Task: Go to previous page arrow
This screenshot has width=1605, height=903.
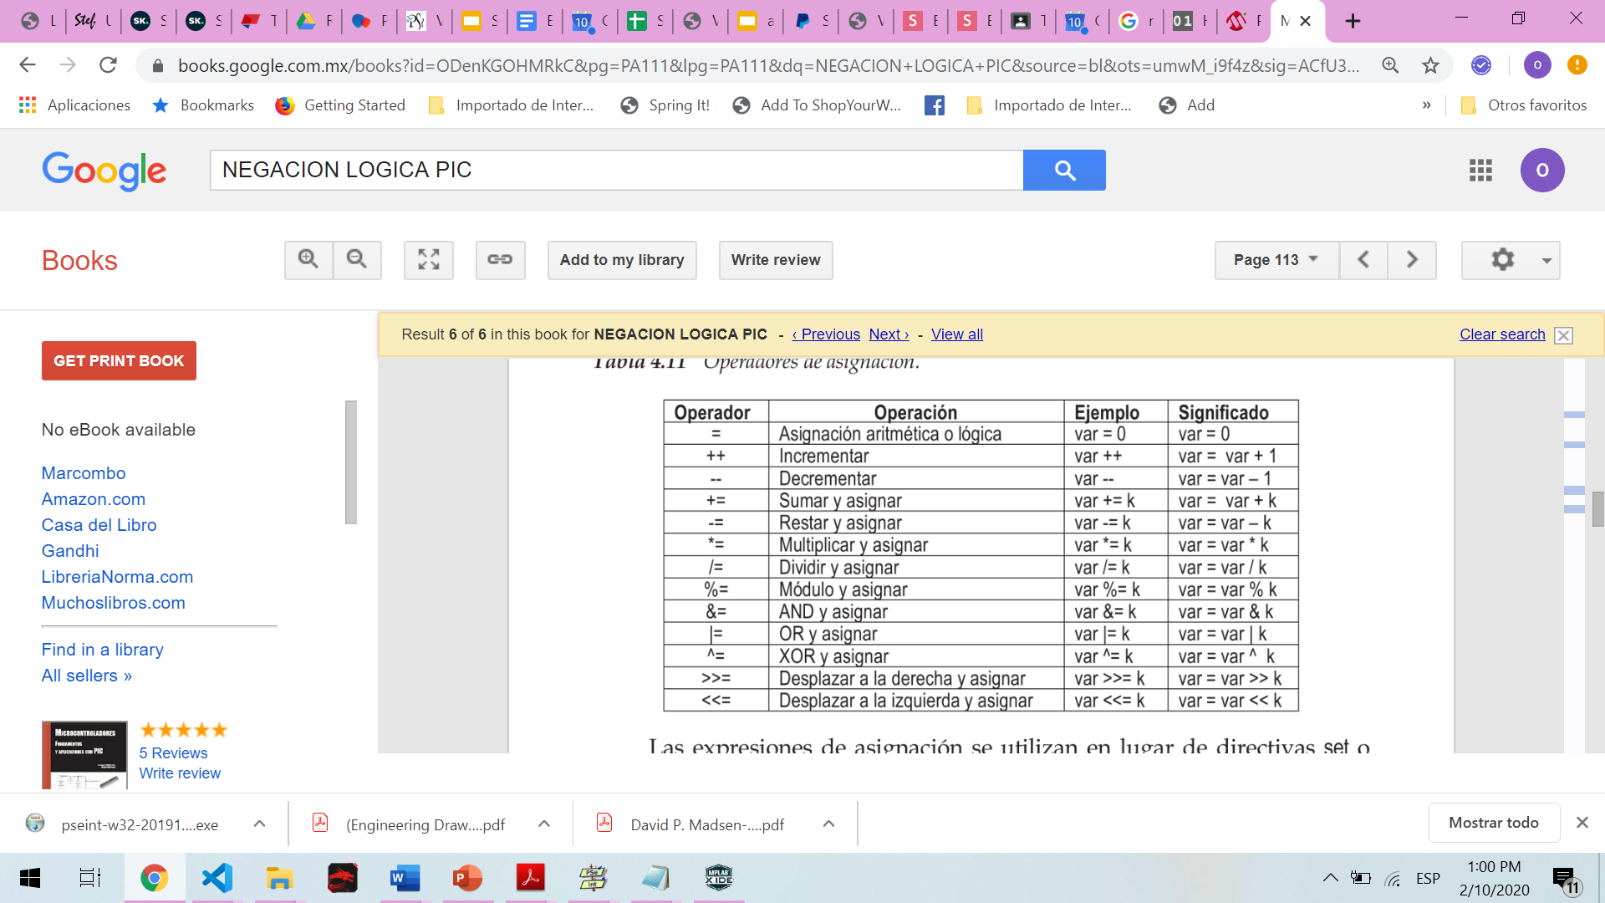Action: tap(1363, 260)
